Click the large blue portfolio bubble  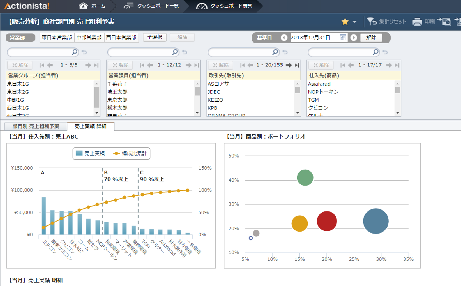point(376,221)
